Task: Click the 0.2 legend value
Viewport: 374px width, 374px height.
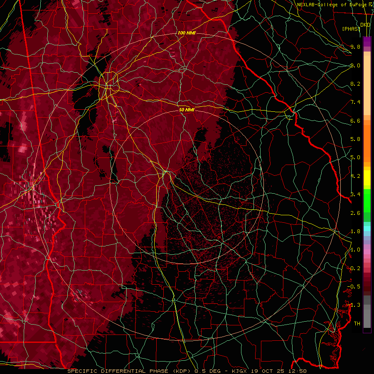Action: [355, 268]
